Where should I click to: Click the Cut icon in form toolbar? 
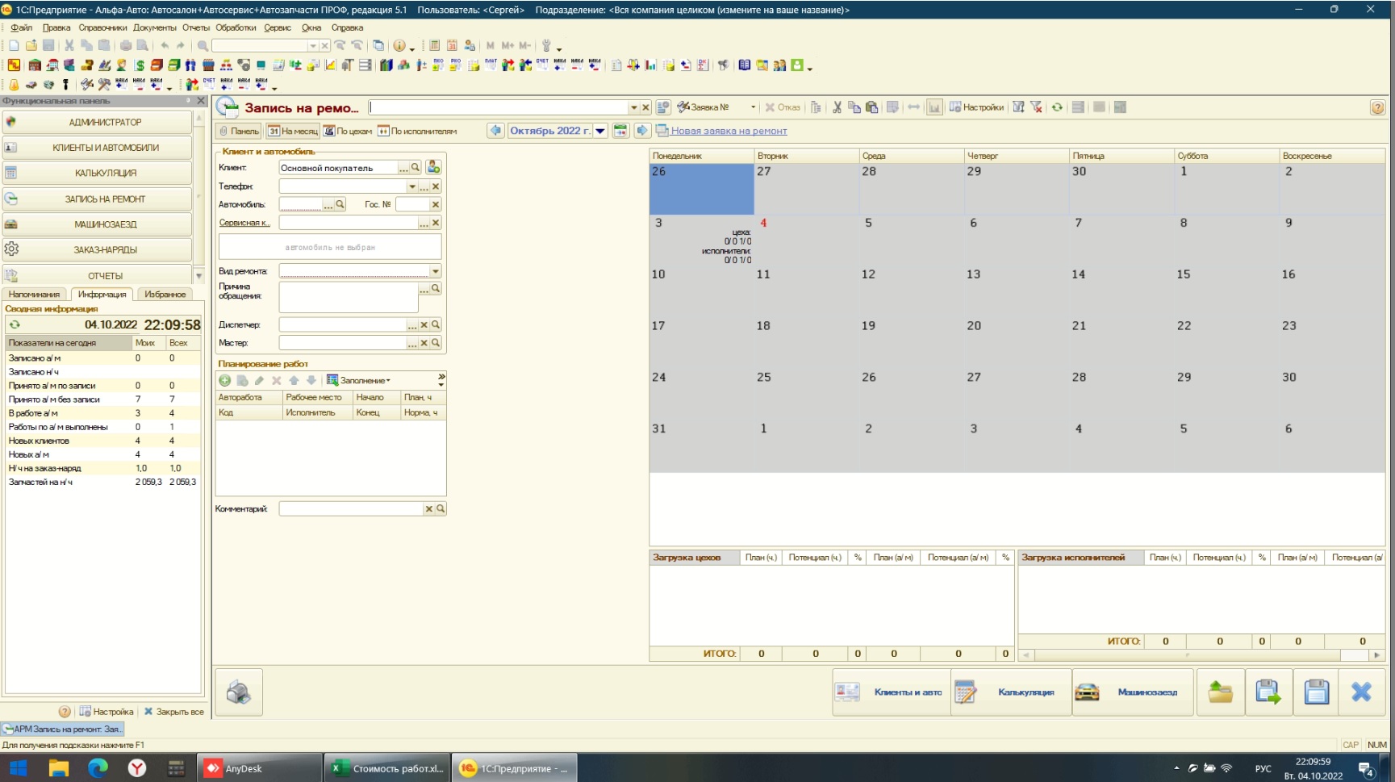click(837, 107)
